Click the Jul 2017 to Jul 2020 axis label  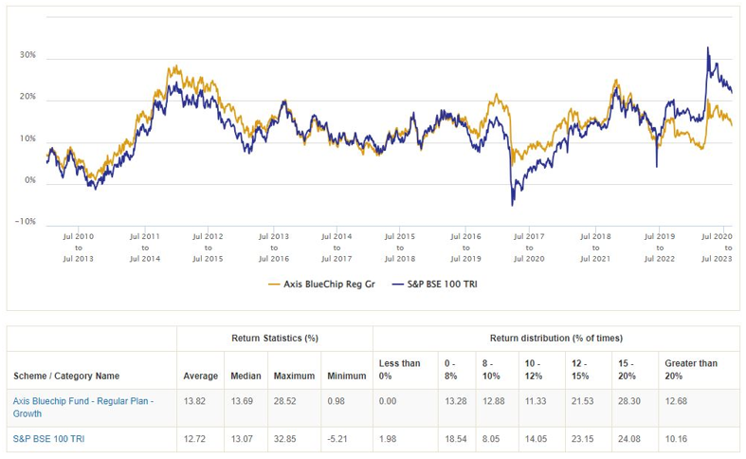click(x=529, y=248)
